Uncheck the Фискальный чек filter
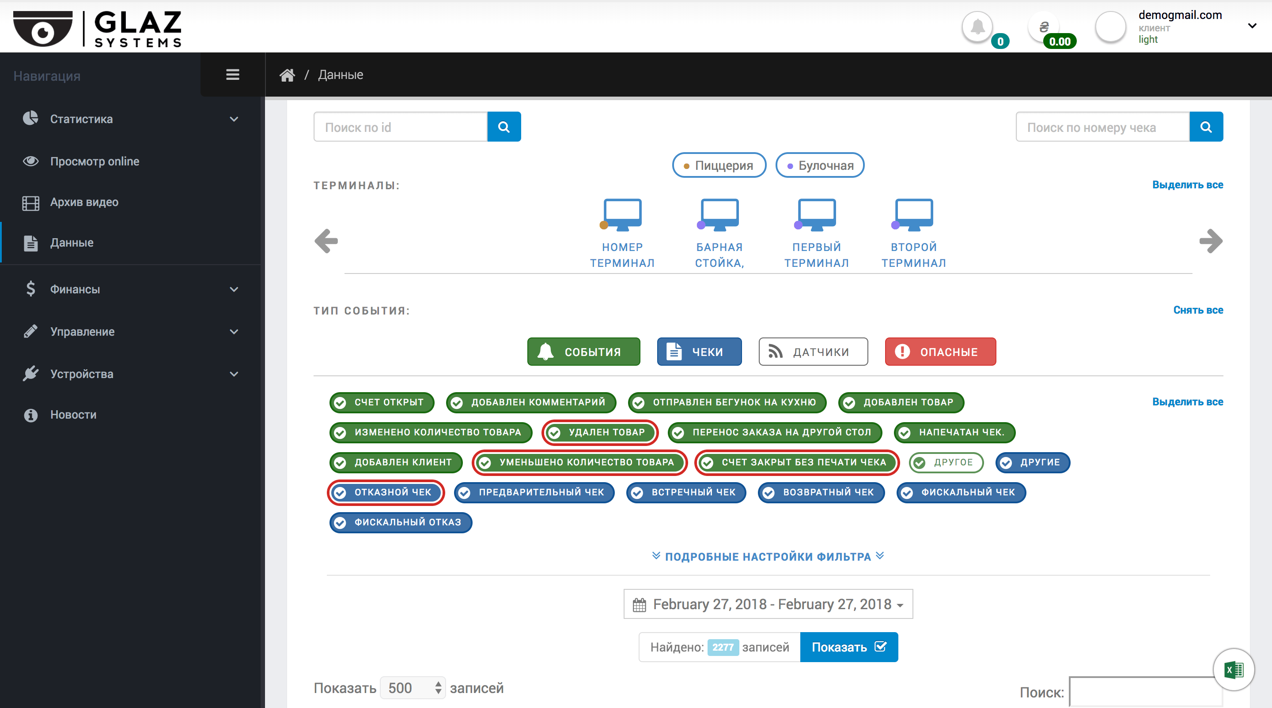 [x=961, y=493]
